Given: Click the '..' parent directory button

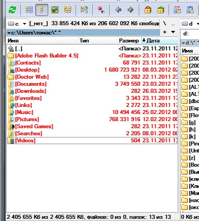Looking at the screenshot, I should (x=173, y=23).
